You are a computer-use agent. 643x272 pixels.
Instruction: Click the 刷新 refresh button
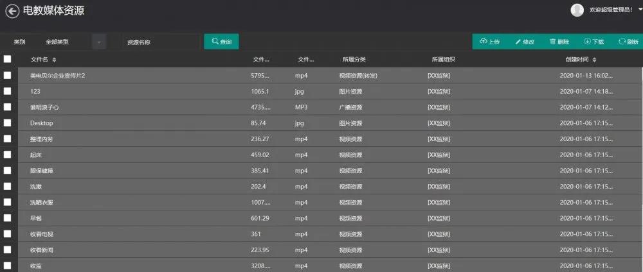628,42
